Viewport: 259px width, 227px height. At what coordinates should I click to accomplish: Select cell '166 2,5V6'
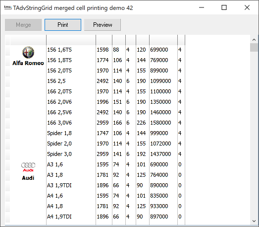coord(59,112)
